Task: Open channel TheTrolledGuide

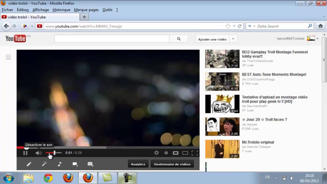Action: (x=260, y=61)
